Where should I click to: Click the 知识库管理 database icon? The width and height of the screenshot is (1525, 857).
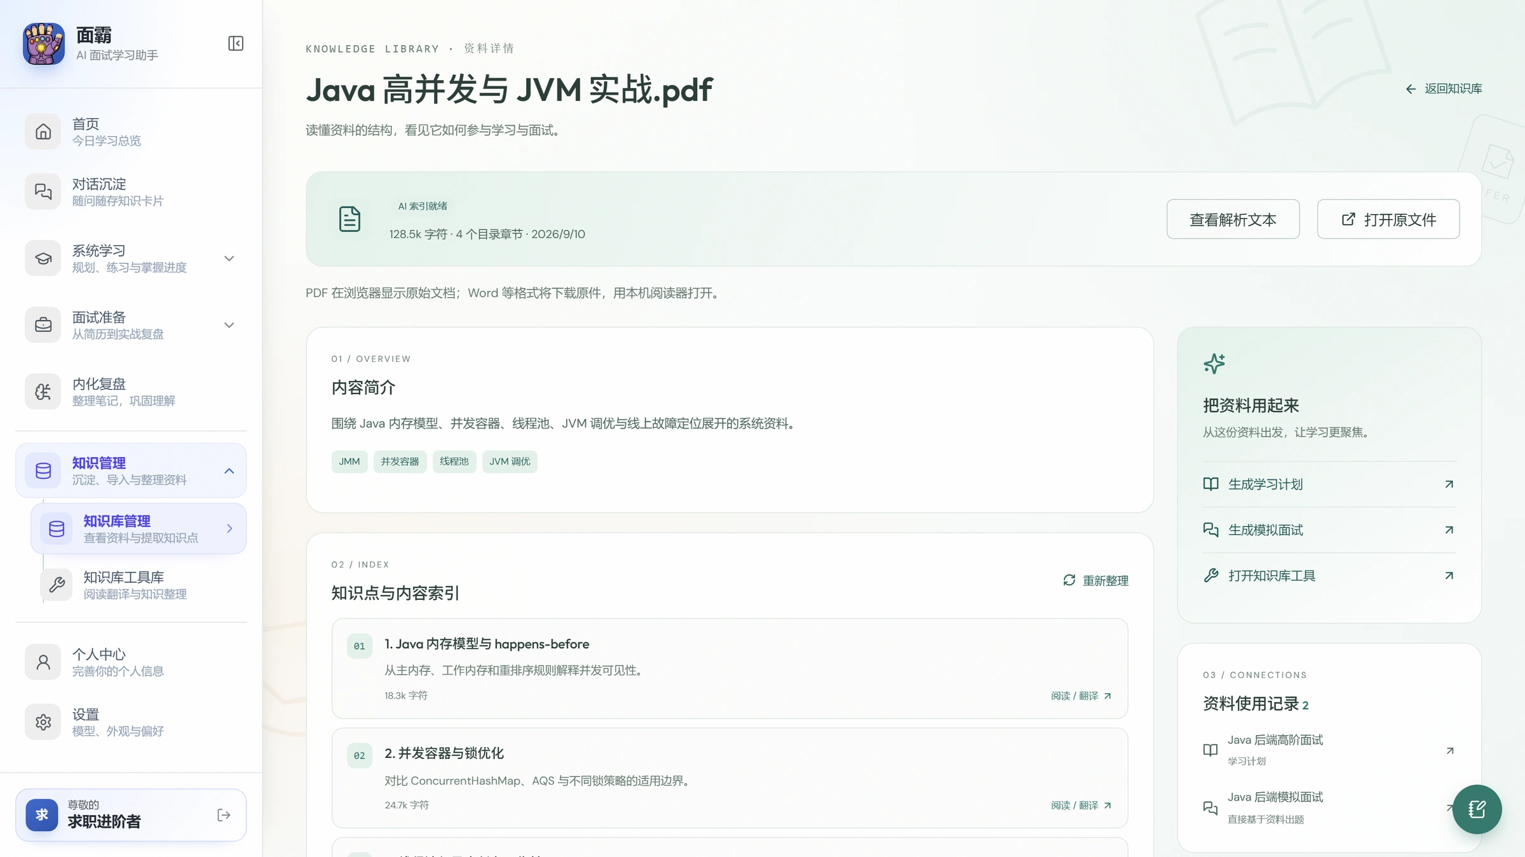57,528
